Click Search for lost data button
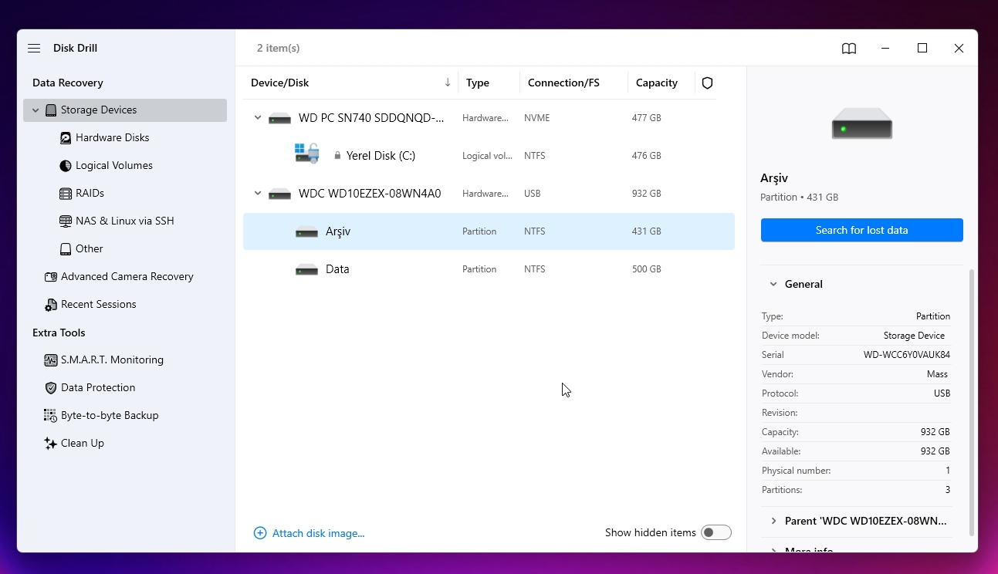The width and height of the screenshot is (998, 574). point(862,230)
